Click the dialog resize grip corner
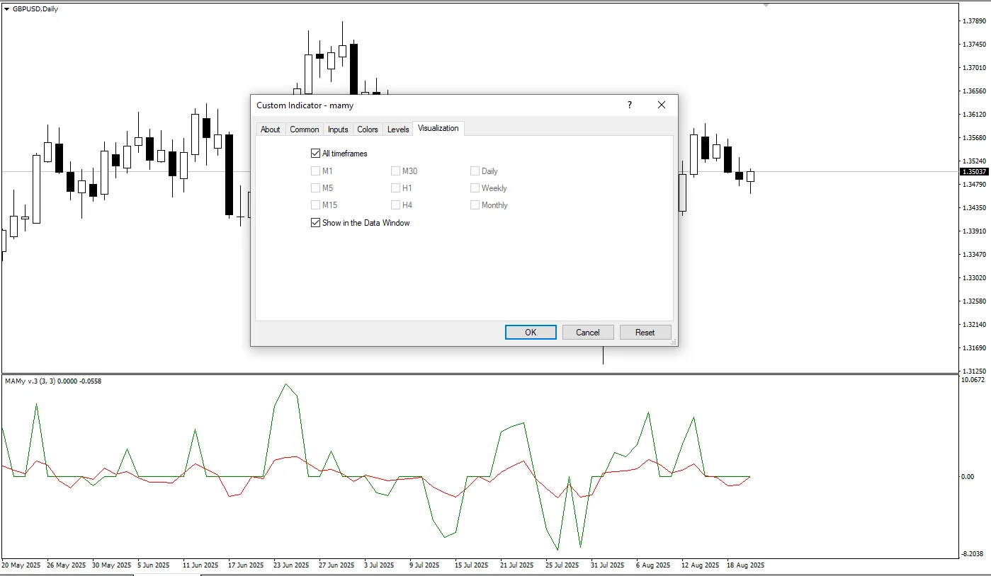 coord(673,342)
